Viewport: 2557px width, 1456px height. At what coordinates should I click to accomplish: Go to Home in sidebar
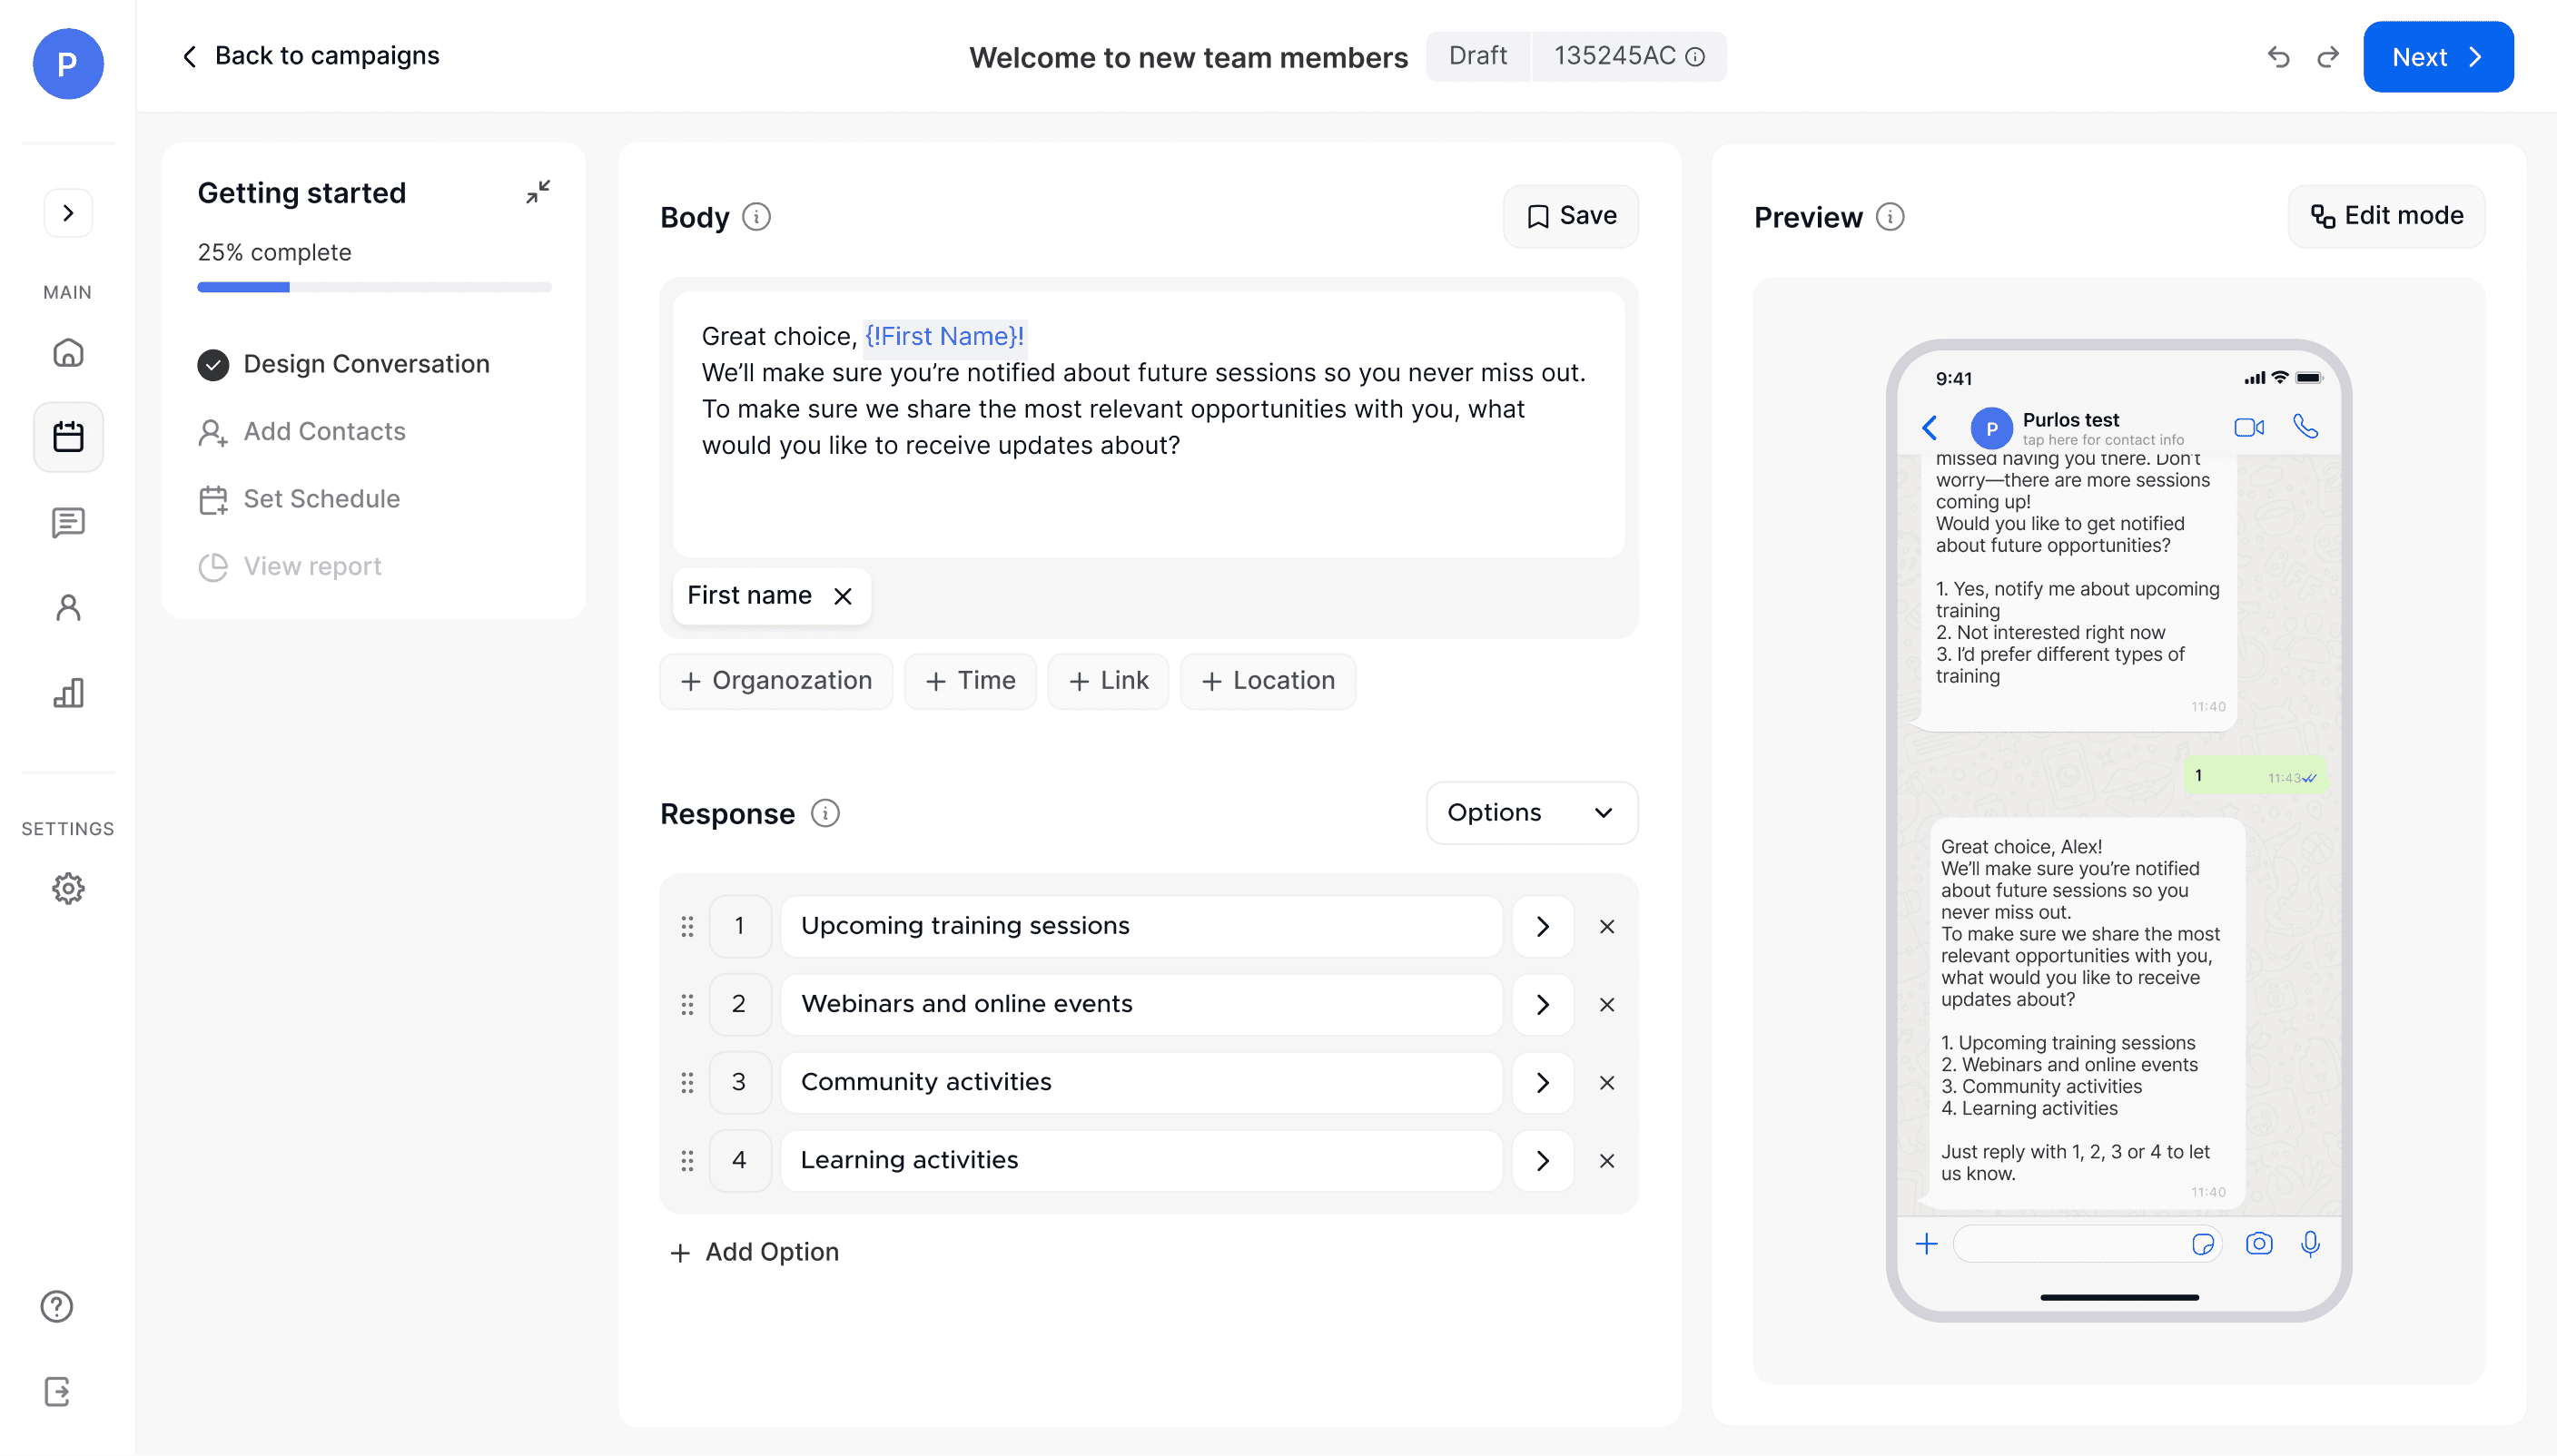tap(68, 352)
